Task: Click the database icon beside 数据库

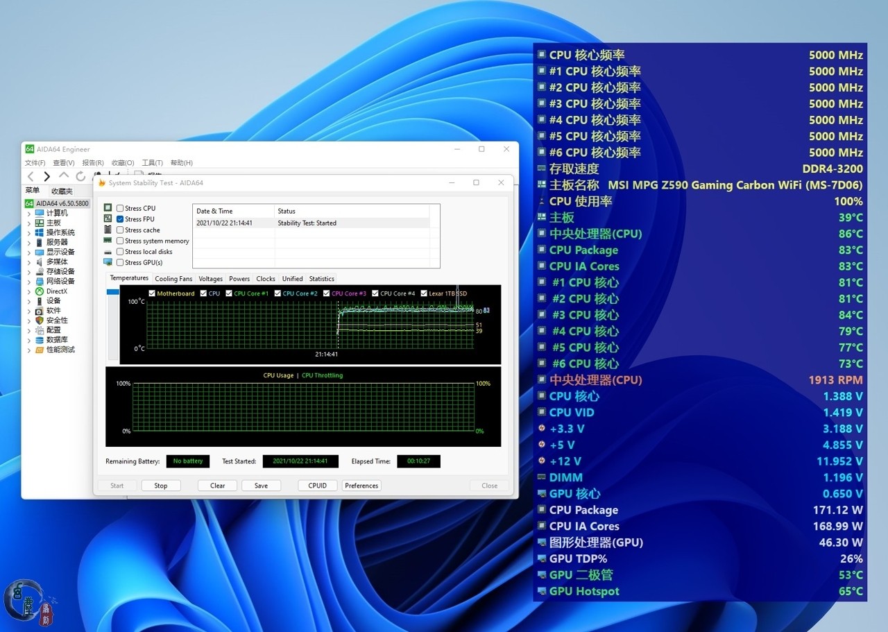Action: click(x=40, y=339)
